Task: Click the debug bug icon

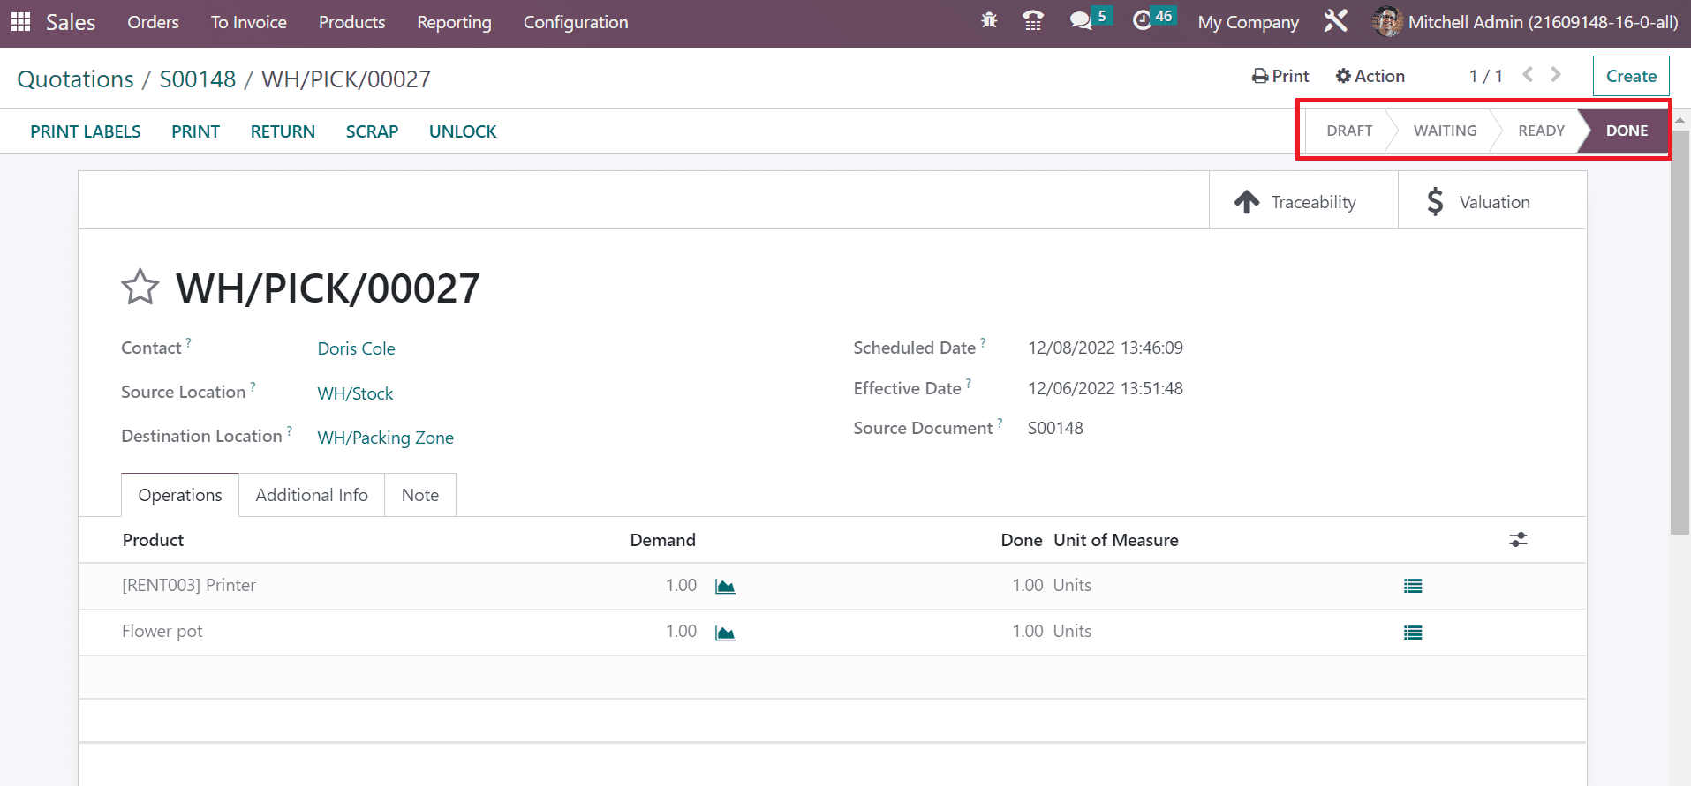Action: pyautogui.click(x=989, y=20)
